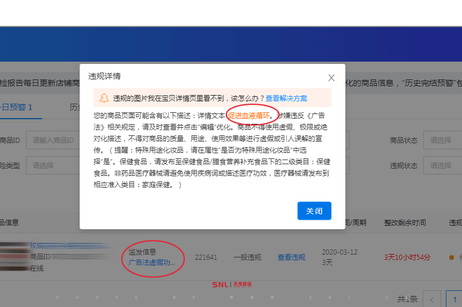Close the 违规详情 dialog with X icon
The image size is (462, 307).
pos(331,78)
